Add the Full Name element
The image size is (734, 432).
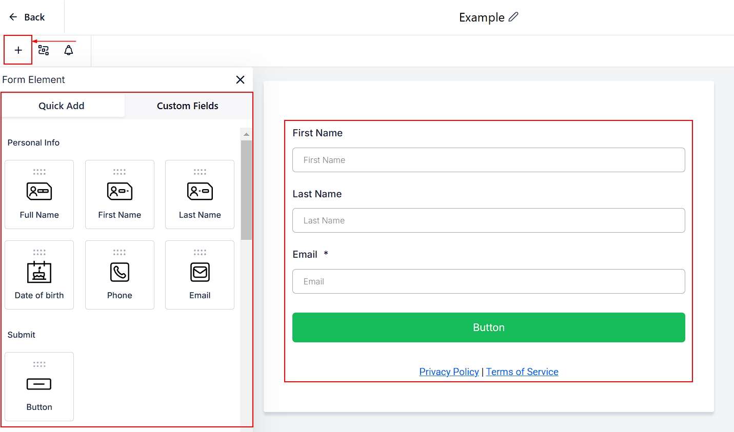pos(39,194)
